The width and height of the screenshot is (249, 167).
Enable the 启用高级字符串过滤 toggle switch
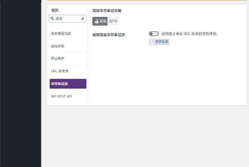click(153, 34)
